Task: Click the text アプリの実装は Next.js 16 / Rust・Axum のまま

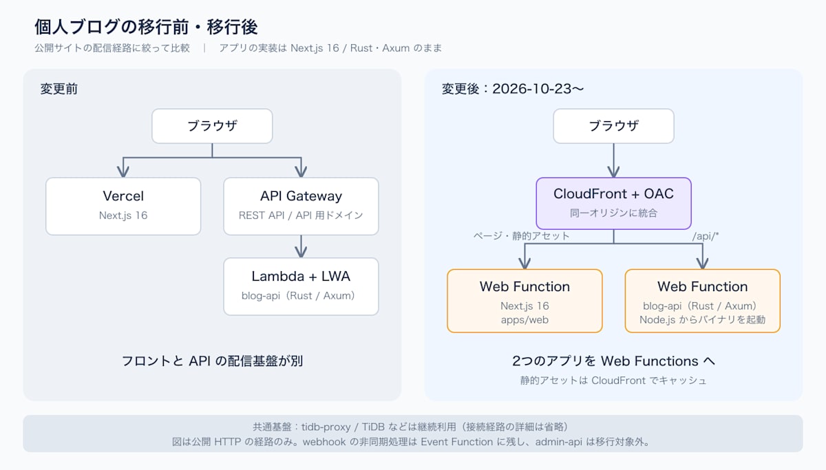Action: pos(330,48)
